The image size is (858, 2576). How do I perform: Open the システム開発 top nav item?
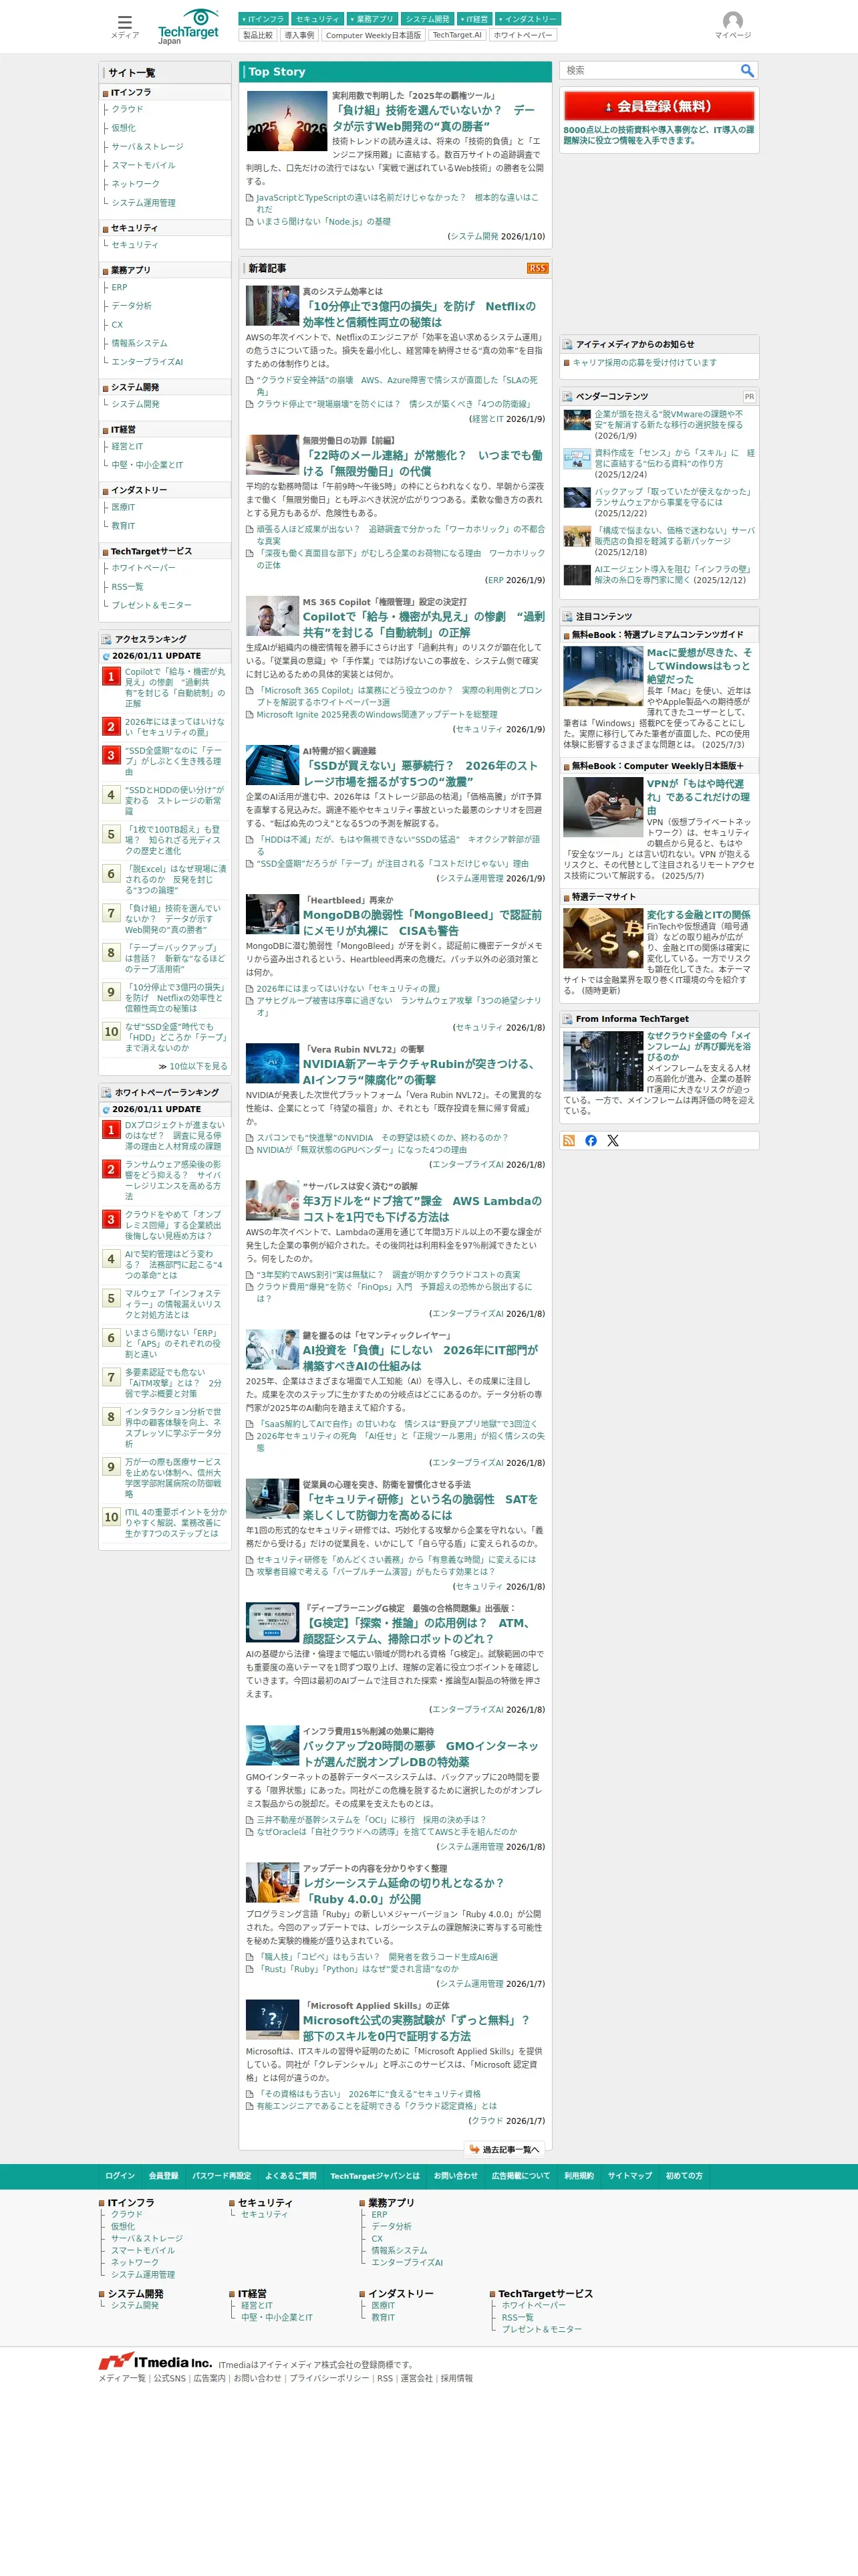(x=426, y=19)
